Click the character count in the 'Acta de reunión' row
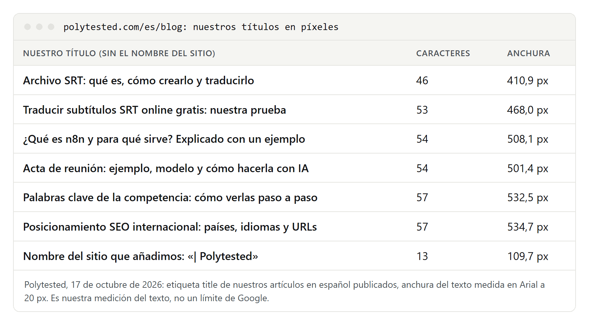The width and height of the screenshot is (589, 325). click(422, 169)
